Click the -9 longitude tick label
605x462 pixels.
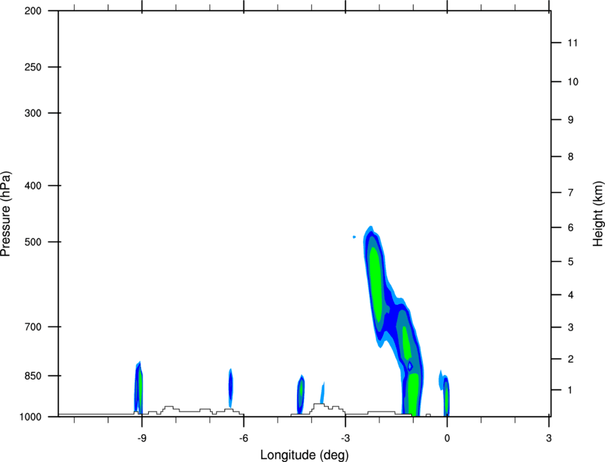click(142, 438)
